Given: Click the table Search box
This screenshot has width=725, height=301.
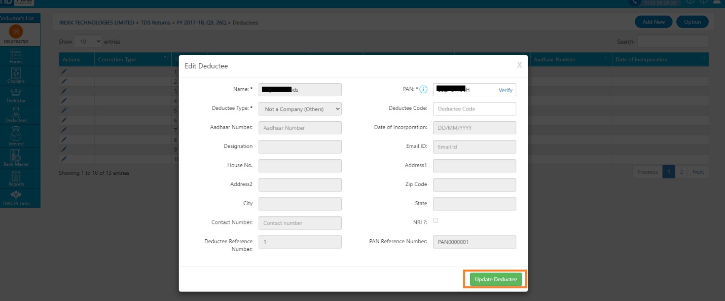Looking at the screenshot, I should pyautogui.click(x=673, y=42).
